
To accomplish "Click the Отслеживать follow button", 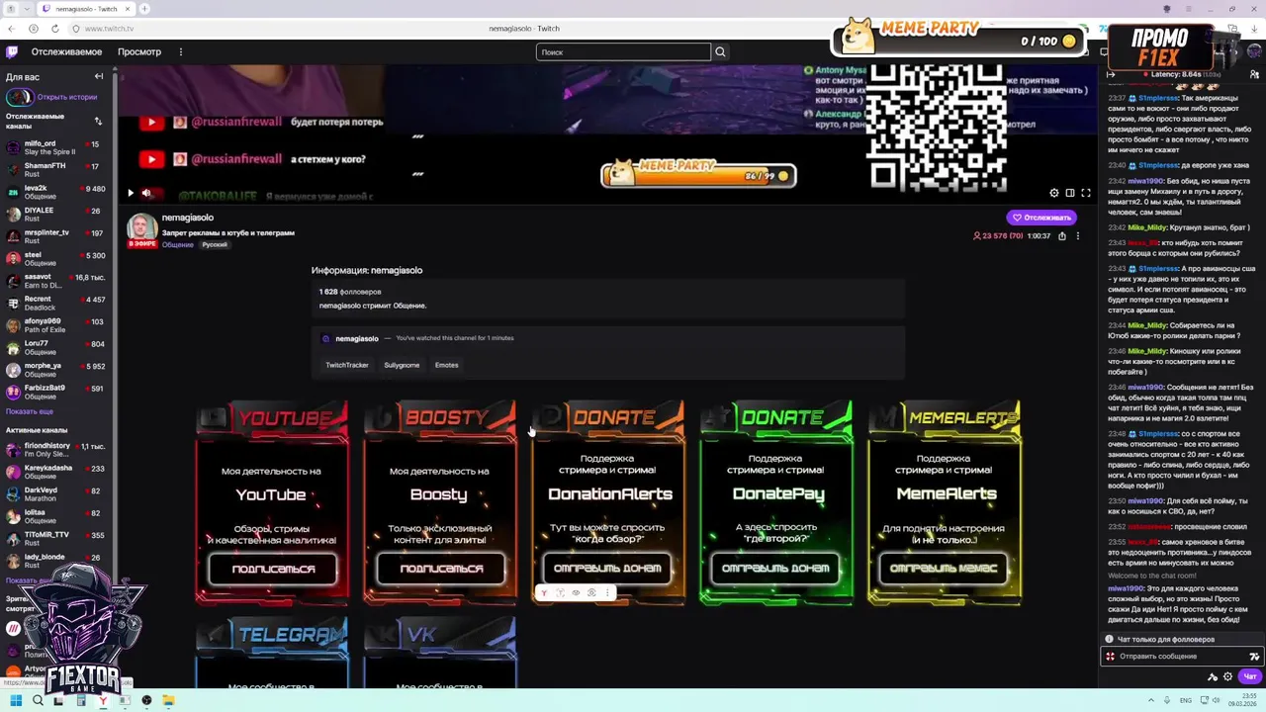I will point(1041,218).
